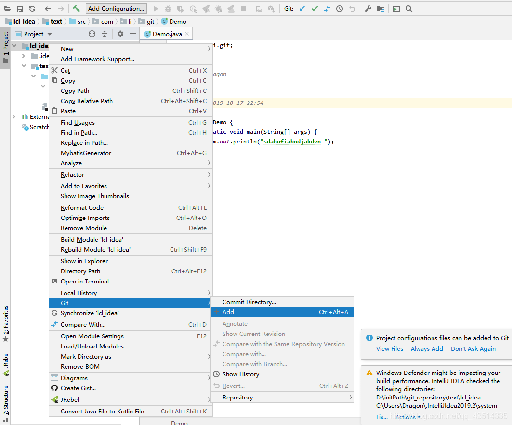The height and width of the screenshot is (425, 512).
Task: Open the Actions dropdown link in notification
Action: point(408,417)
